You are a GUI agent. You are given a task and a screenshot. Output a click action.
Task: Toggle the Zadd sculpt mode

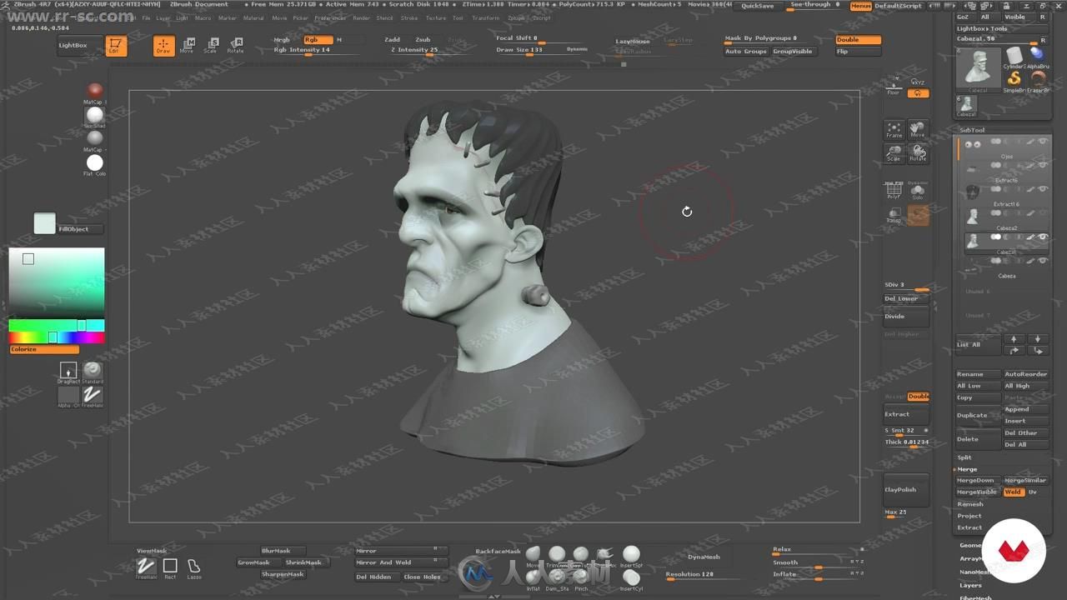[392, 39]
